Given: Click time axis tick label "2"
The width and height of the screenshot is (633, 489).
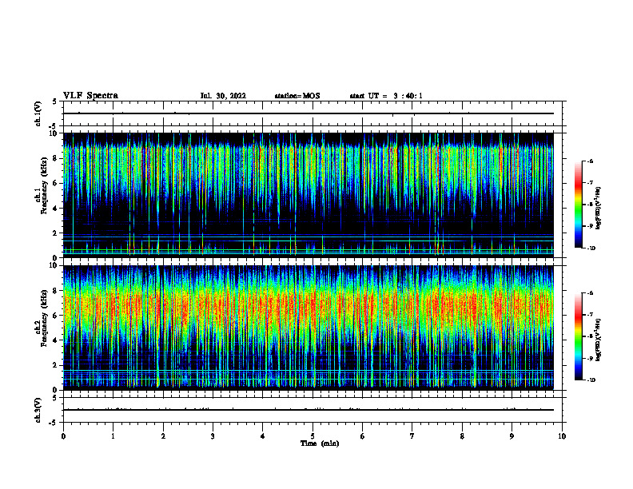Looking at the screenshot, I should (x=163, y=436).
